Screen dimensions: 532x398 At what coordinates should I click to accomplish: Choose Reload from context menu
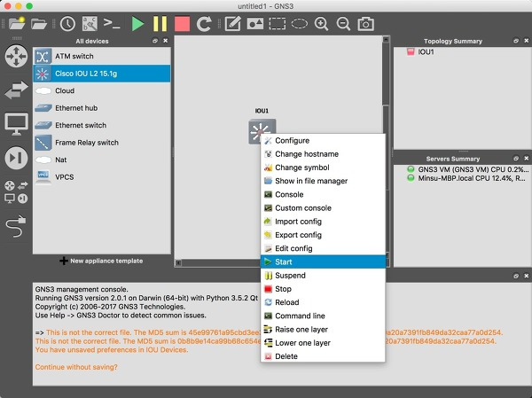click(323, 302)
